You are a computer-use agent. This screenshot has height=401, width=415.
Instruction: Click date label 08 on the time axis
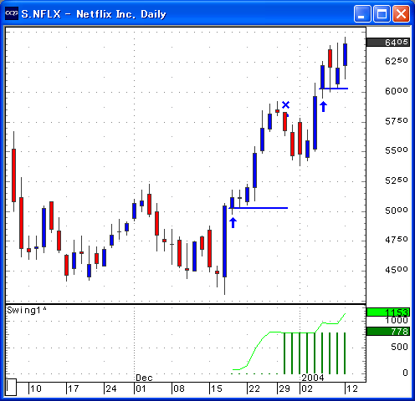pos(179,388)
